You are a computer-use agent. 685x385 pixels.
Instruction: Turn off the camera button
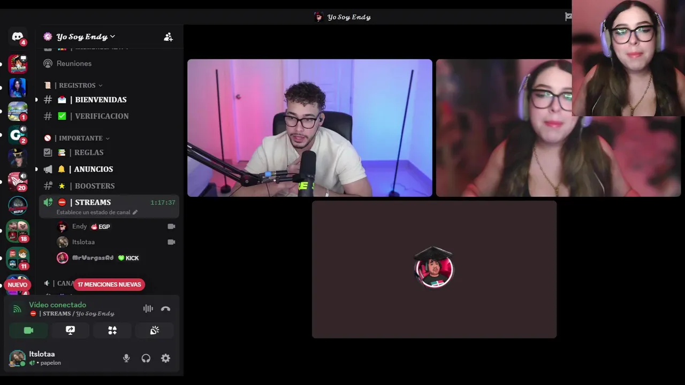pos(28,330)
